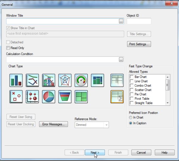Enable the Read Only checkbox

(8, 48)
